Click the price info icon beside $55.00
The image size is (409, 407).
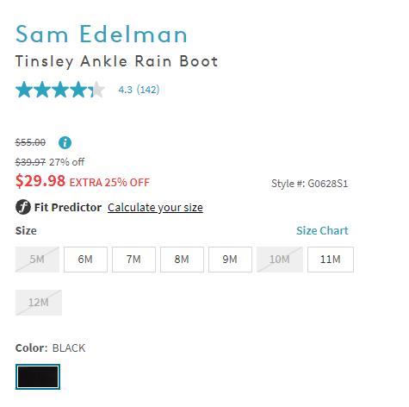point(65,142)
